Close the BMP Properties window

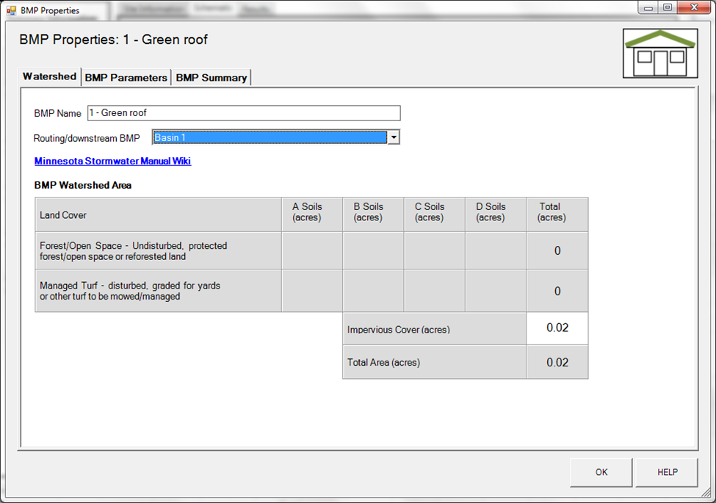click(x=692, y=8)
